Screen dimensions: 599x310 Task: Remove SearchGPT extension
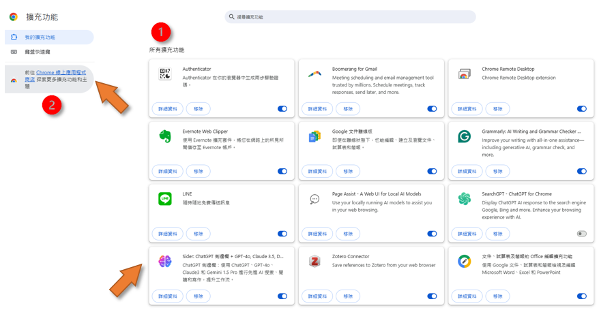coord(498,234)
